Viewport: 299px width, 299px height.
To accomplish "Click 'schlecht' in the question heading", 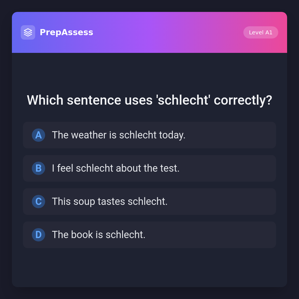I will [183, 100].
